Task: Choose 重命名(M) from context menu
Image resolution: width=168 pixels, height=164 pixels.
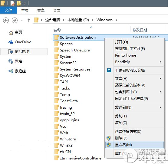Action: click(x=135, y=145)
